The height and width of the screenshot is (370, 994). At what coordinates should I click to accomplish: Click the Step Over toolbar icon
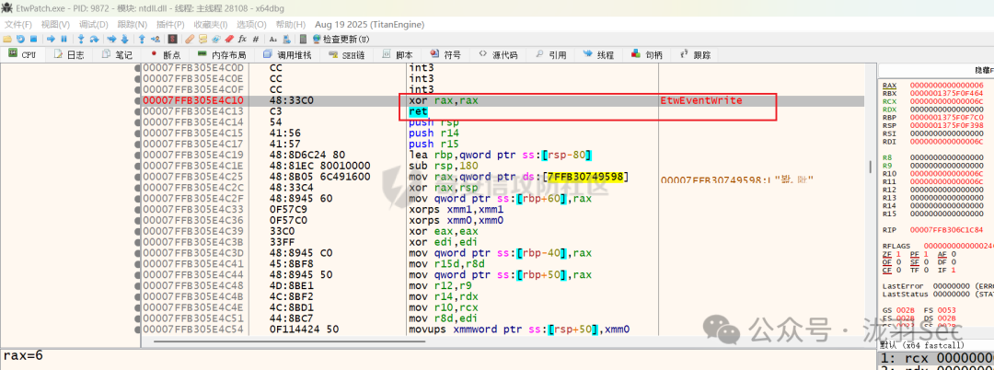[95, 40]
